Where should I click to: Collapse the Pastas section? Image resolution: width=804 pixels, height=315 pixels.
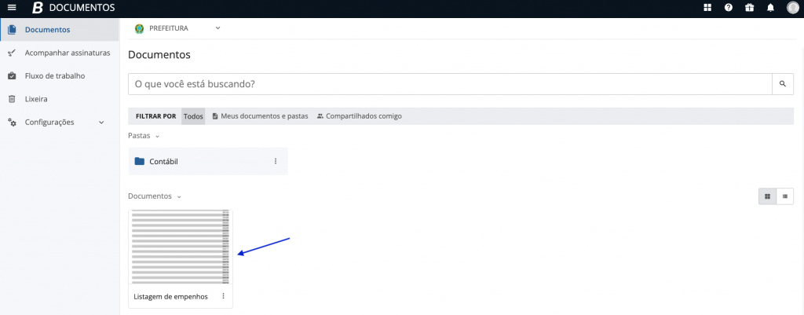157,136
